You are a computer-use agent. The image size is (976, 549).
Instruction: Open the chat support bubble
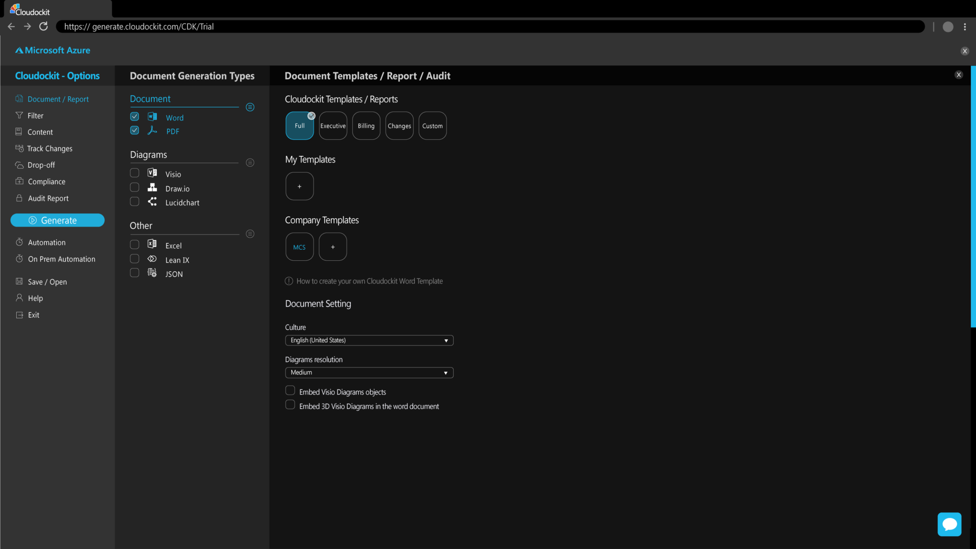coord(949,524)
